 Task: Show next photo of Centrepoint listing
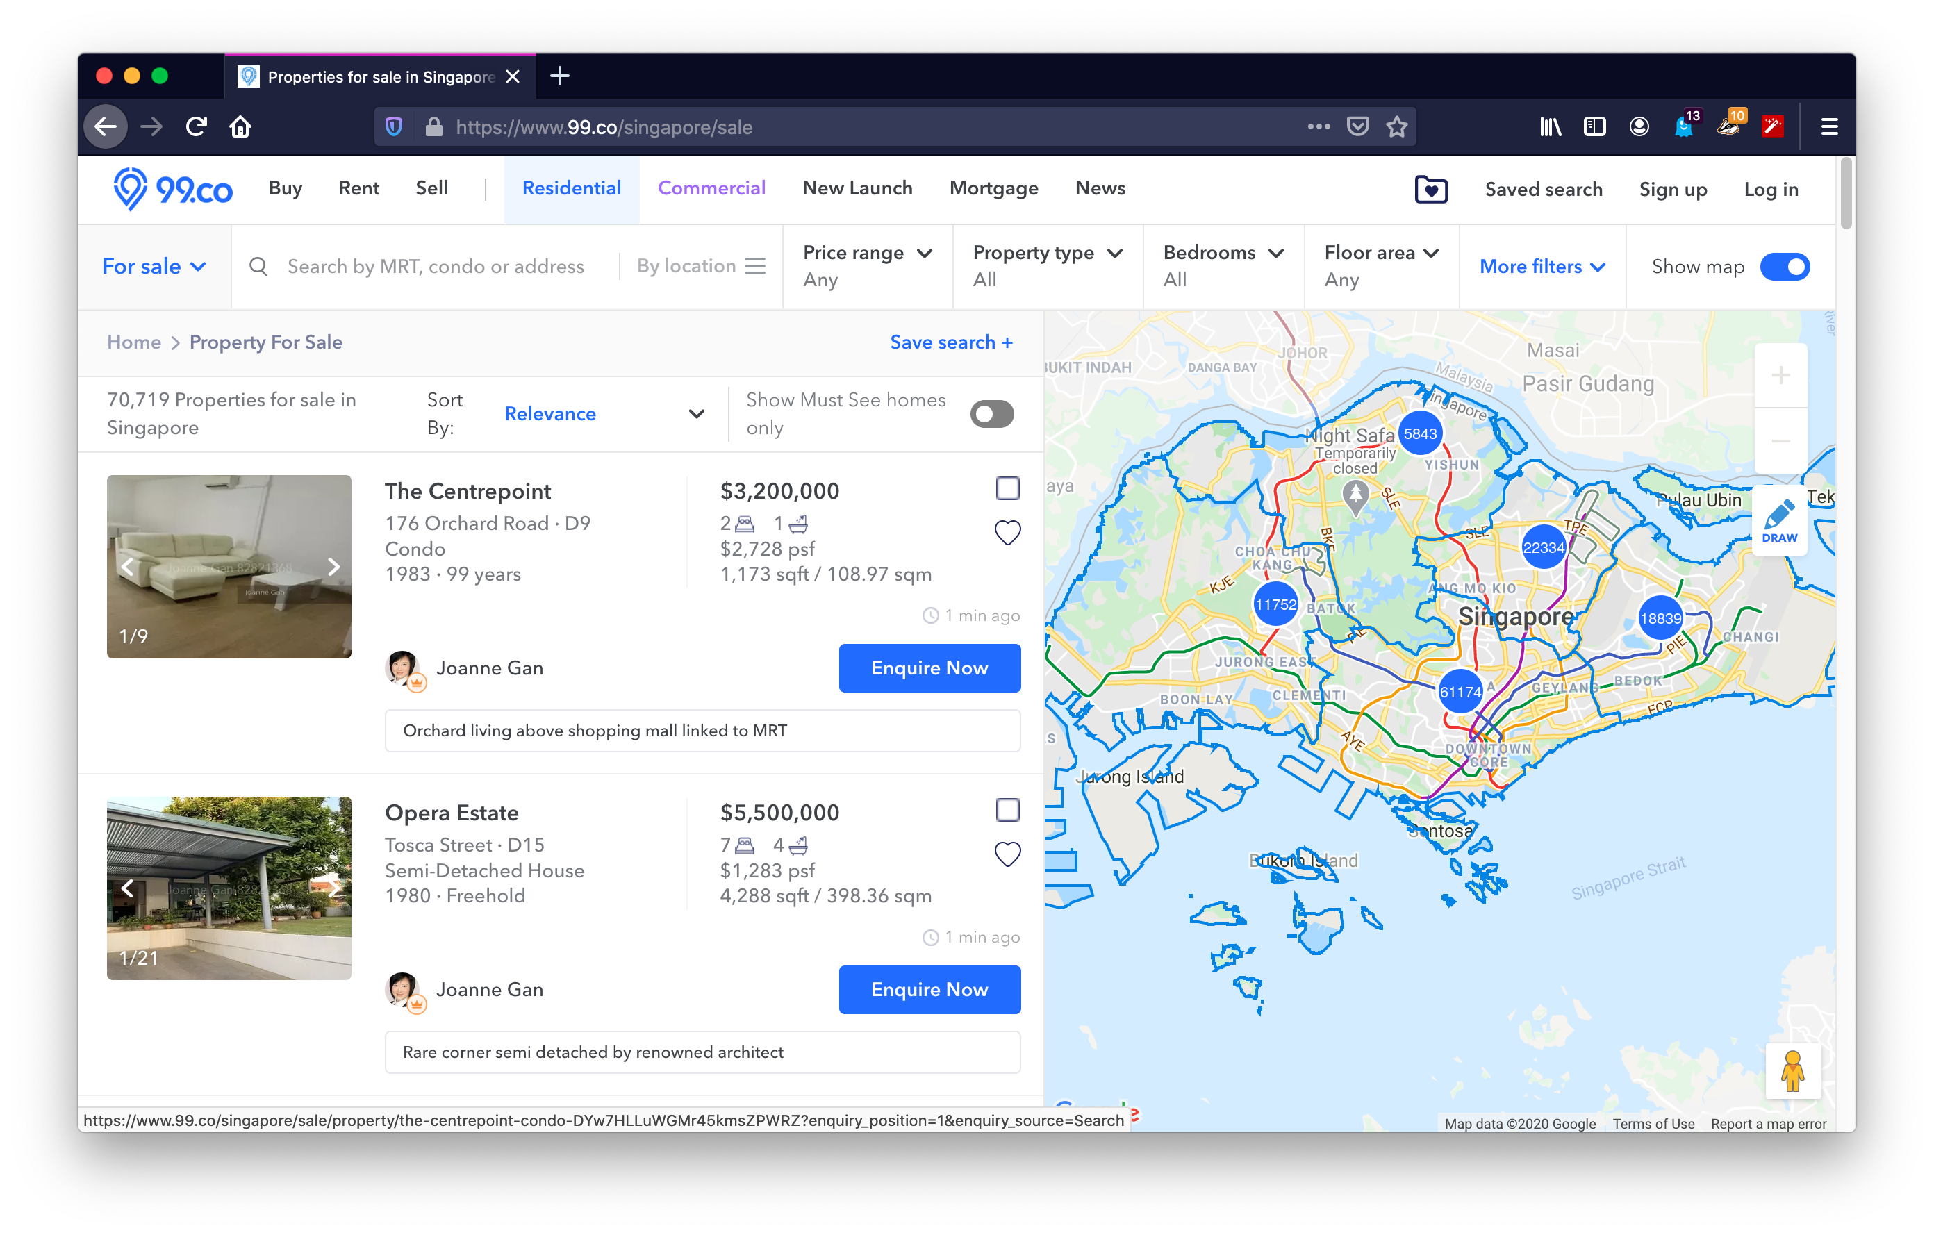coord(333,567)
